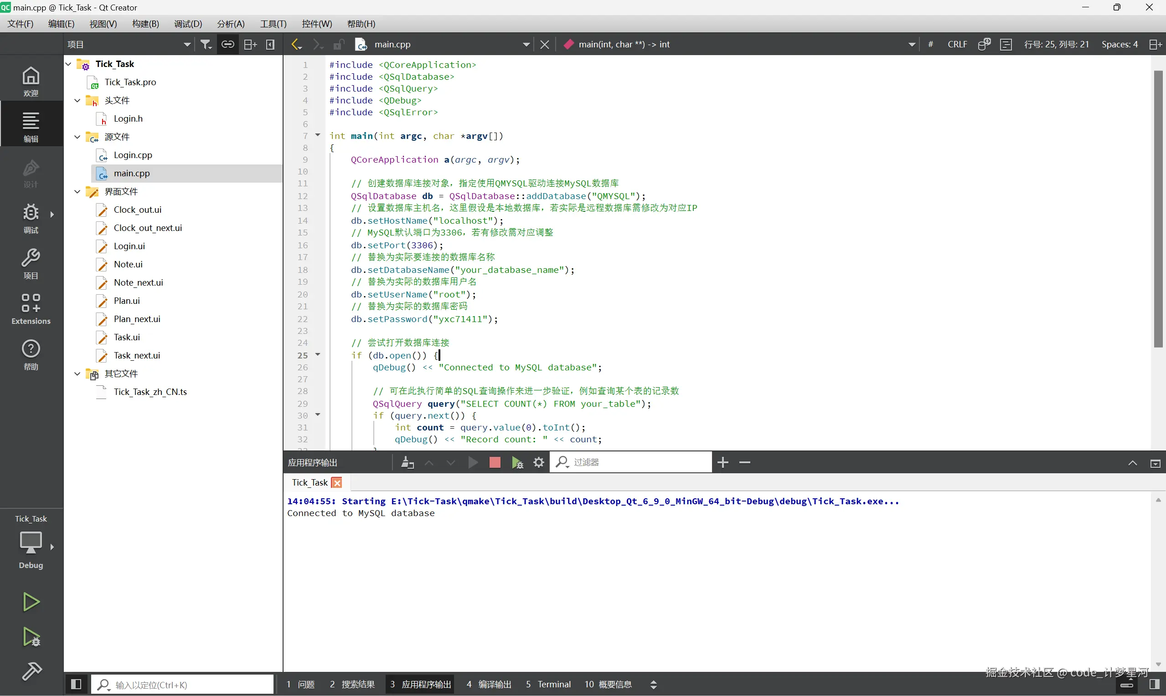Click the CRLF line ending button
1166x696 pixels.
[x=957, y=44]
